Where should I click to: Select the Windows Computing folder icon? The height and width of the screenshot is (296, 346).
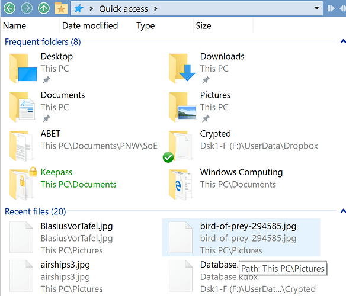tap(181, 184)
